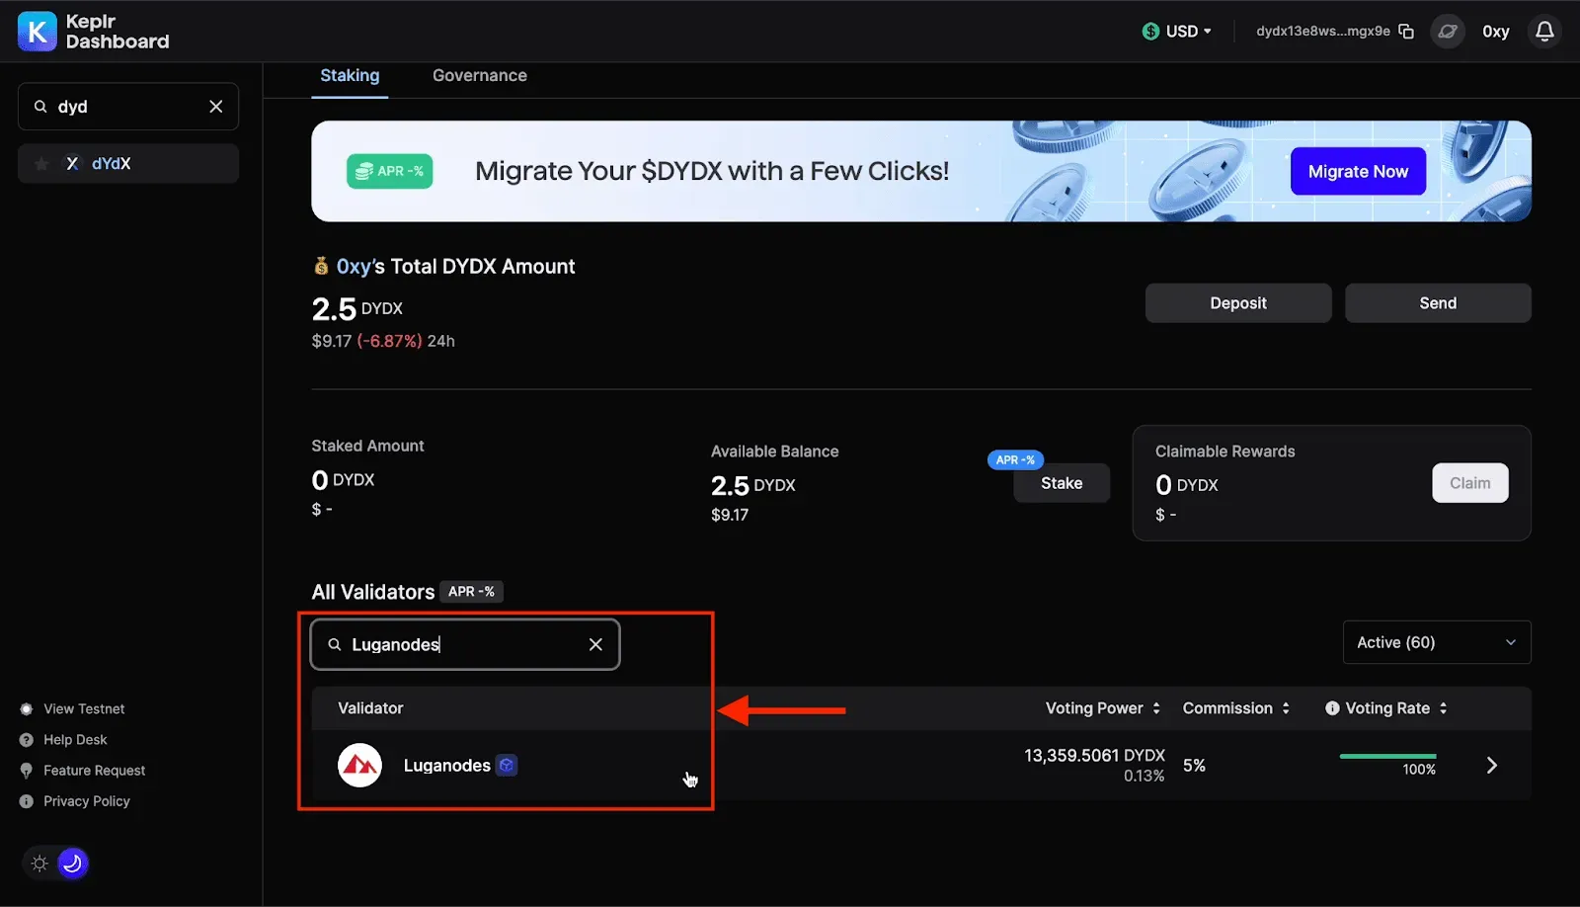Click the validator search field

click(x=465, y=644)
